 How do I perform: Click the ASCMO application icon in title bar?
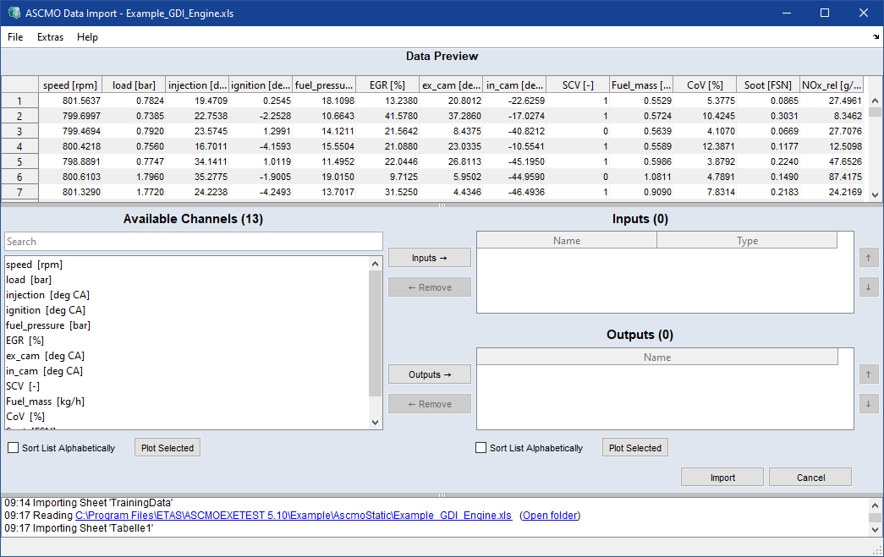[14, 14]
